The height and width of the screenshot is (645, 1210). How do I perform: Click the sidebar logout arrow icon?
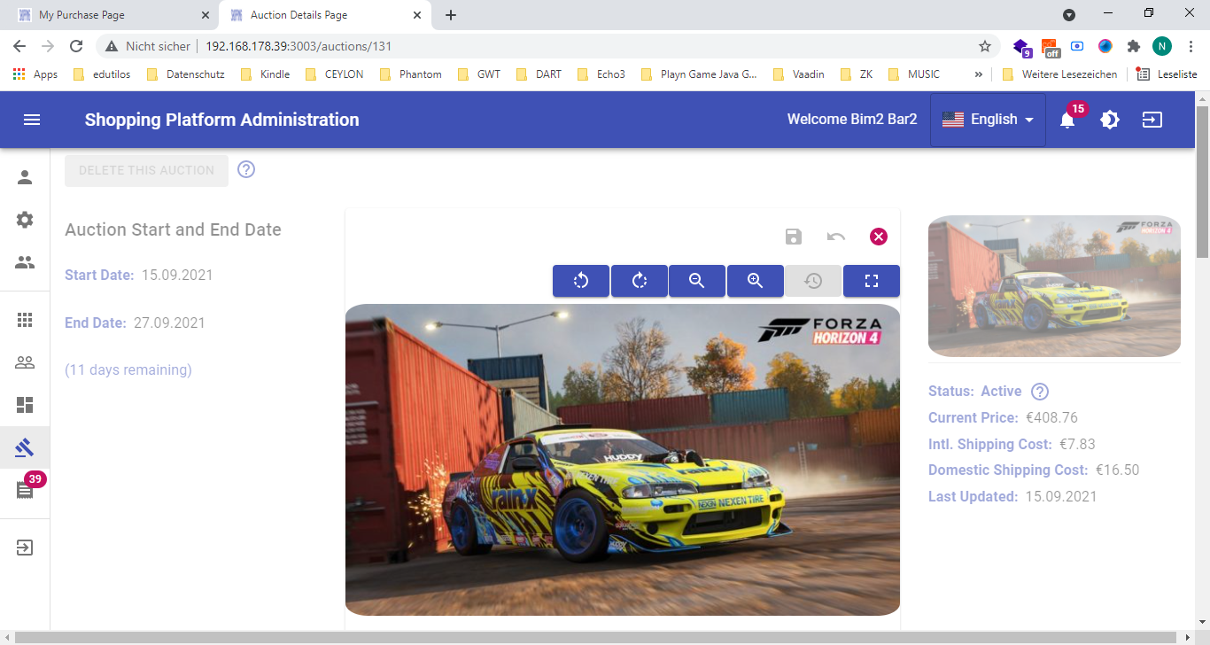25,548
